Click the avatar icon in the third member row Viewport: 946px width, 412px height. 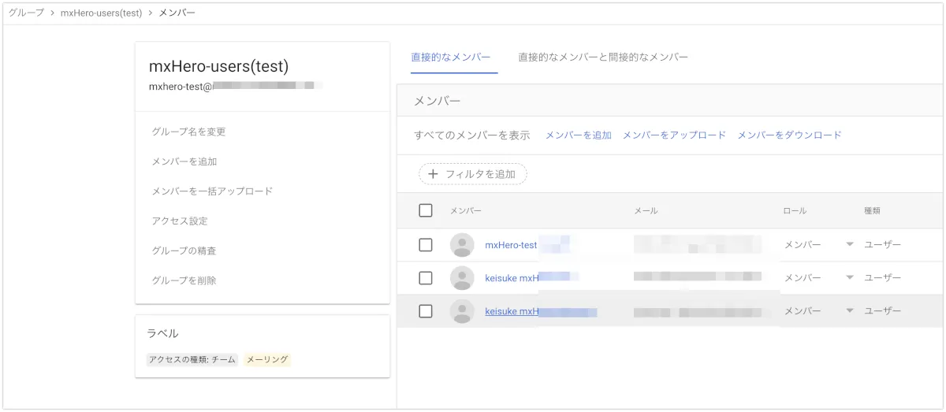[462, 311]
